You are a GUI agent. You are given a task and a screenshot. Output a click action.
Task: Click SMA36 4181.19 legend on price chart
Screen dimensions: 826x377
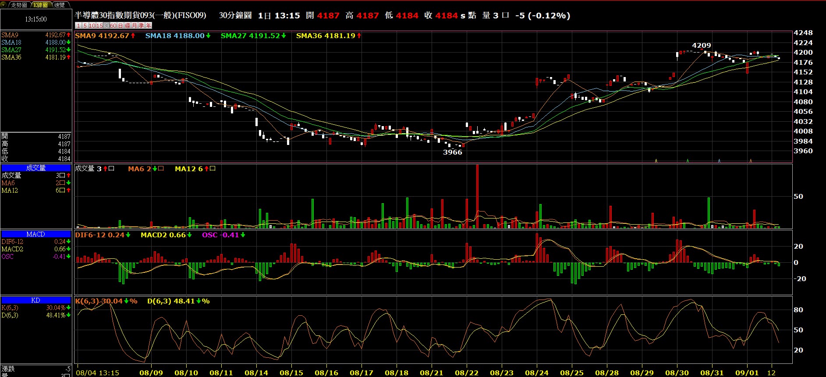tap(329, 36)
